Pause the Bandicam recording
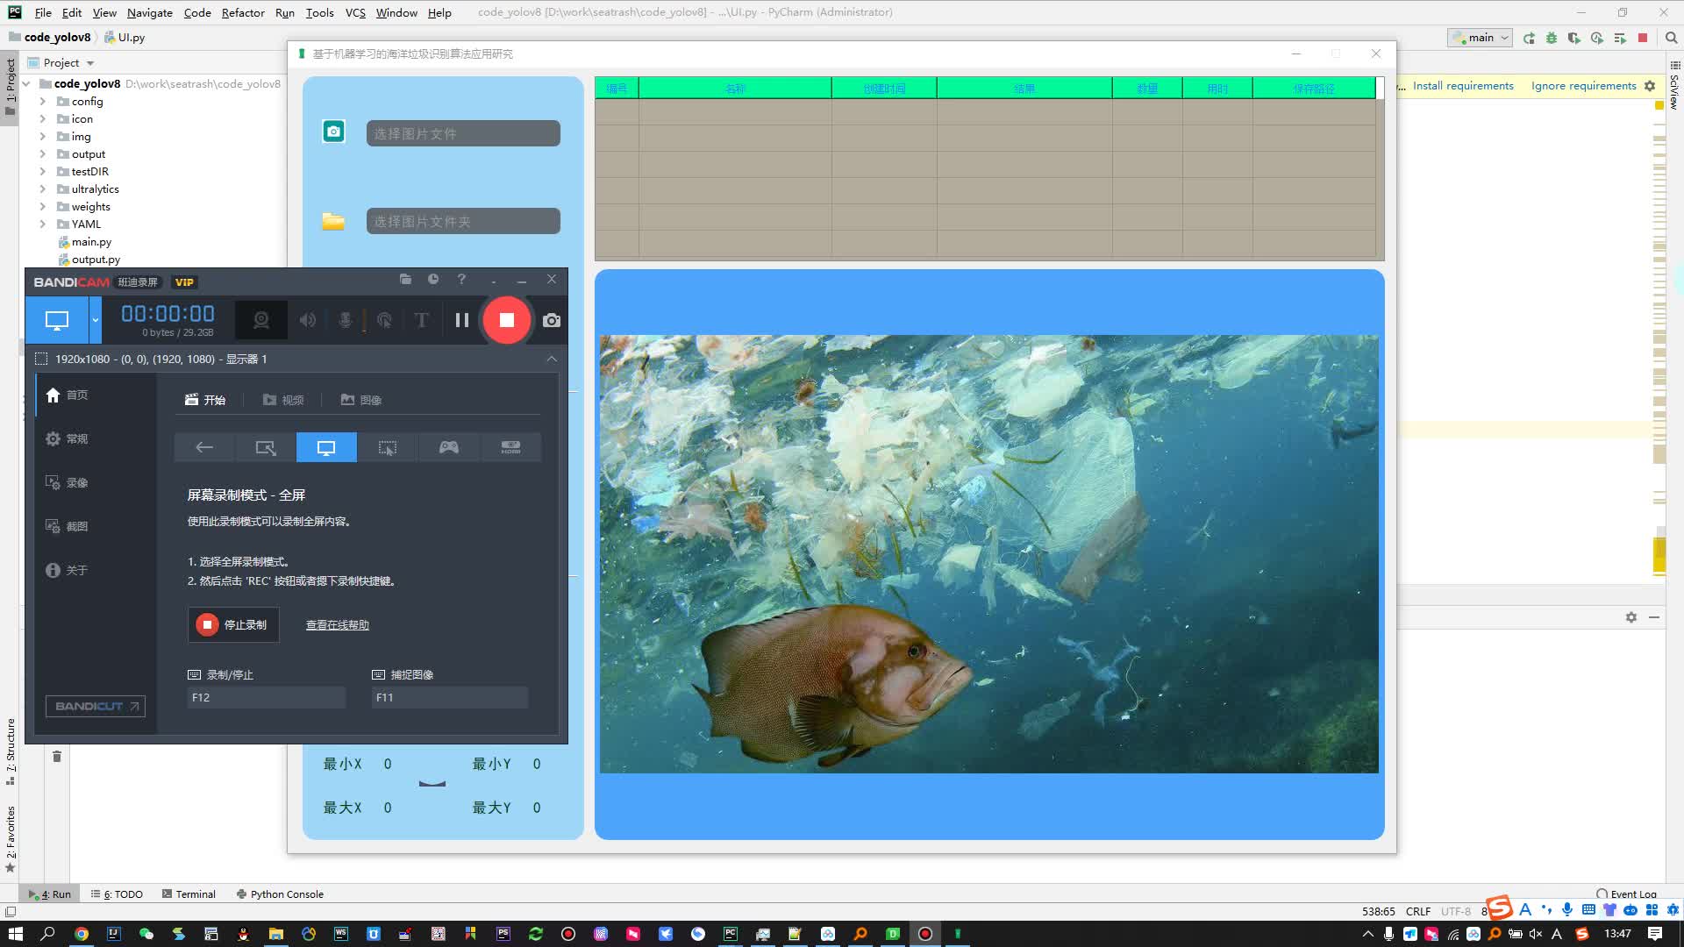 pos(462,320)
